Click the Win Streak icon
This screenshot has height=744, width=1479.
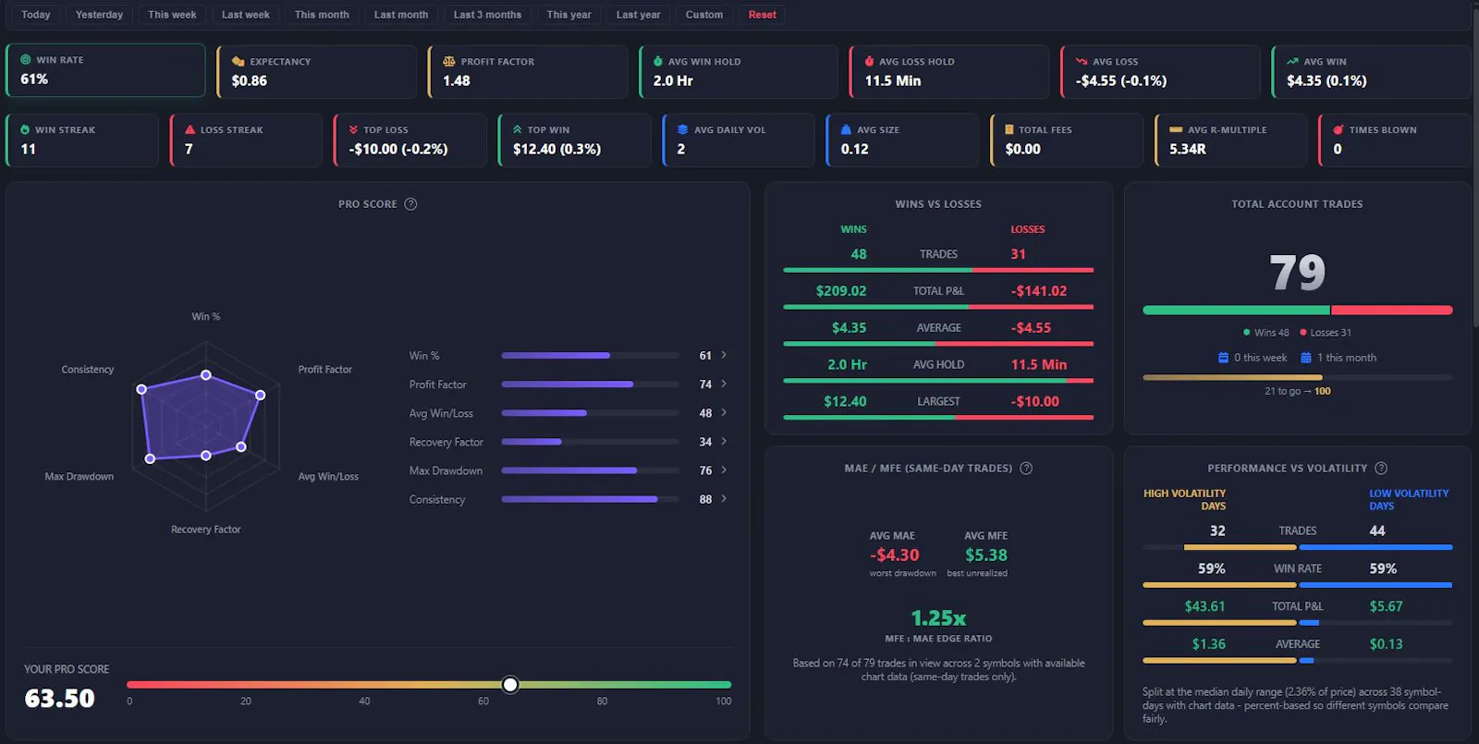[x=25, y=129]
